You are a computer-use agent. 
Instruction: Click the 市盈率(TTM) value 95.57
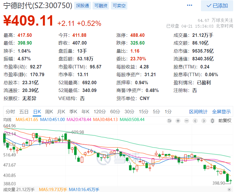pos(95,67)
